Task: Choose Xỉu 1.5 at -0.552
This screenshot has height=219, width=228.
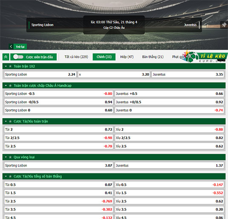Action: point(169,193)
